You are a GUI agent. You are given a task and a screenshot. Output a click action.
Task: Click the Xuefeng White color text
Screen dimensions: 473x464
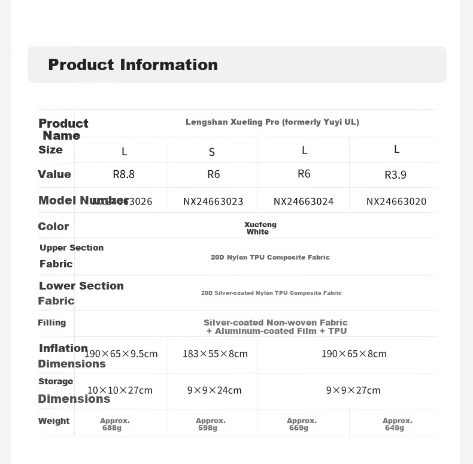[x=260, y=228]
